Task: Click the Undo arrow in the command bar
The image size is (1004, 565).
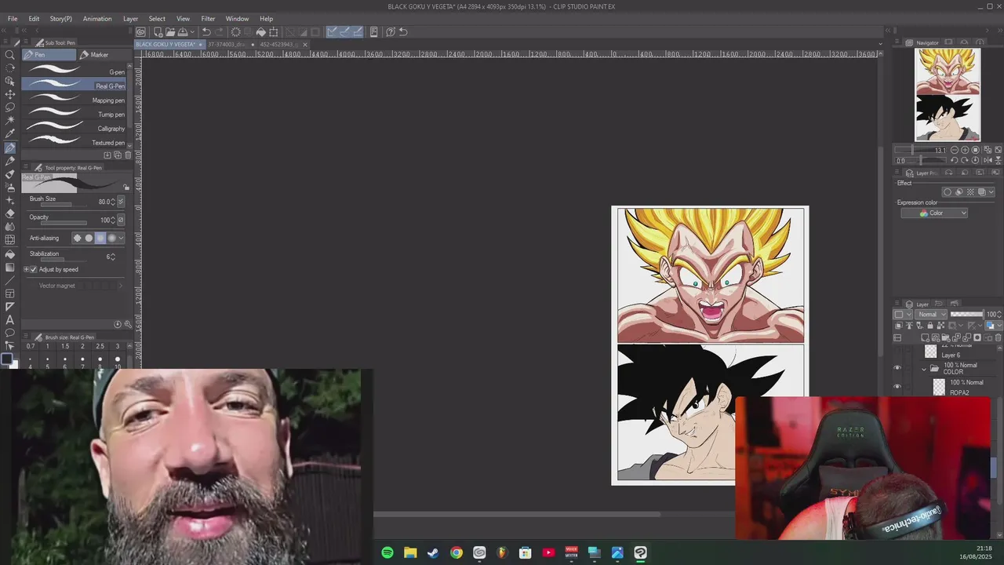Action: [x=206, y=32]
